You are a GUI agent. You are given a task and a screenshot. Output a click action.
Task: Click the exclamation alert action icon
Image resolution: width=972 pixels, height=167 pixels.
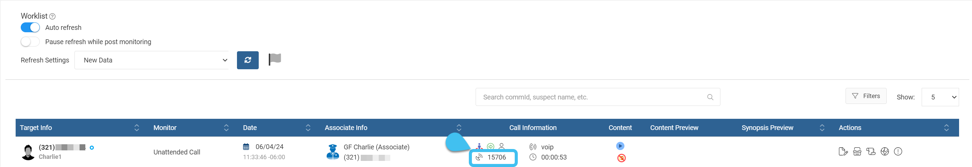click(898, 151)
